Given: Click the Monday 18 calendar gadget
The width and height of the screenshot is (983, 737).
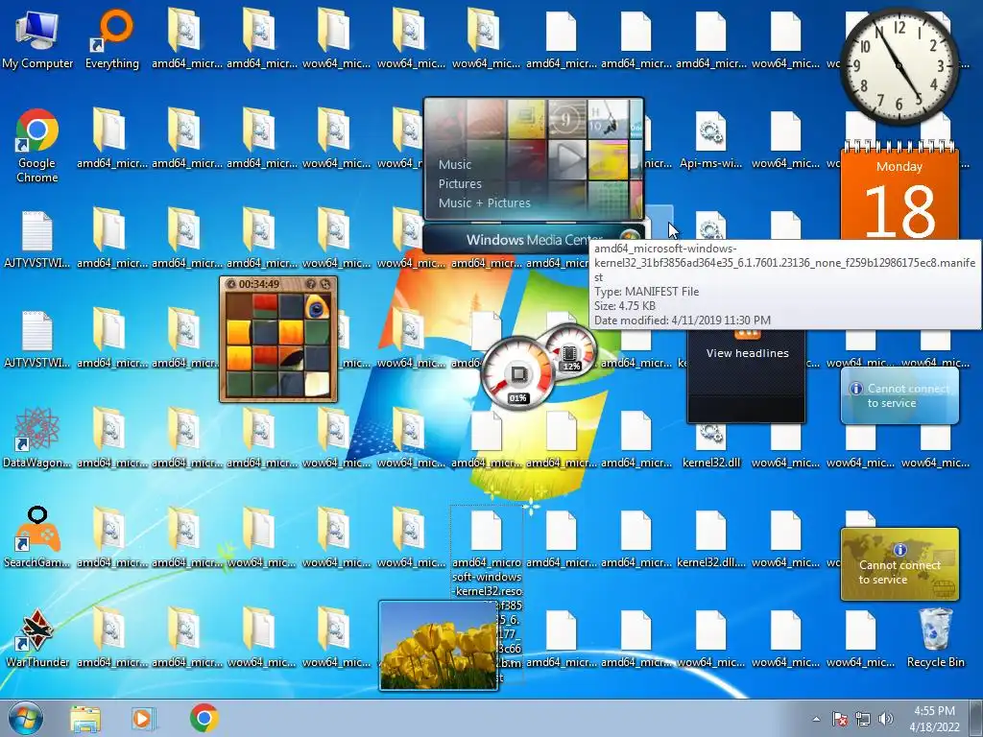Looking at the screenshot, I should click(x=899, y=194).
